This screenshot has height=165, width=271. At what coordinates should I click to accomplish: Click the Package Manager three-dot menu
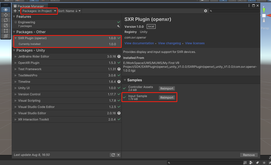coord(249,6)
